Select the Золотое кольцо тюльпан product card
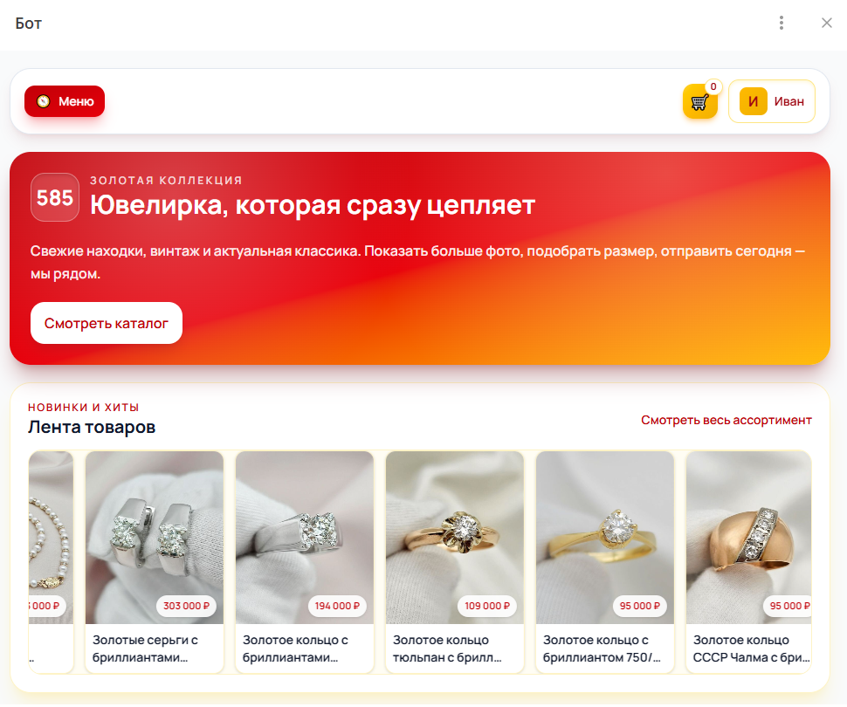 point(455,562)
